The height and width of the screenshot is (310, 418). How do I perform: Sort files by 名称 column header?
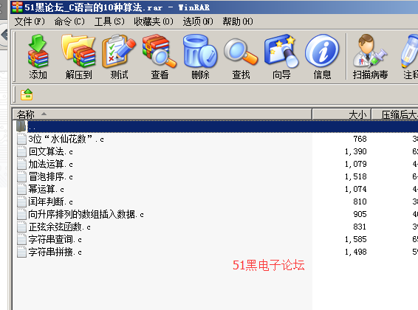pyautogui.click(x=162, y=114)
